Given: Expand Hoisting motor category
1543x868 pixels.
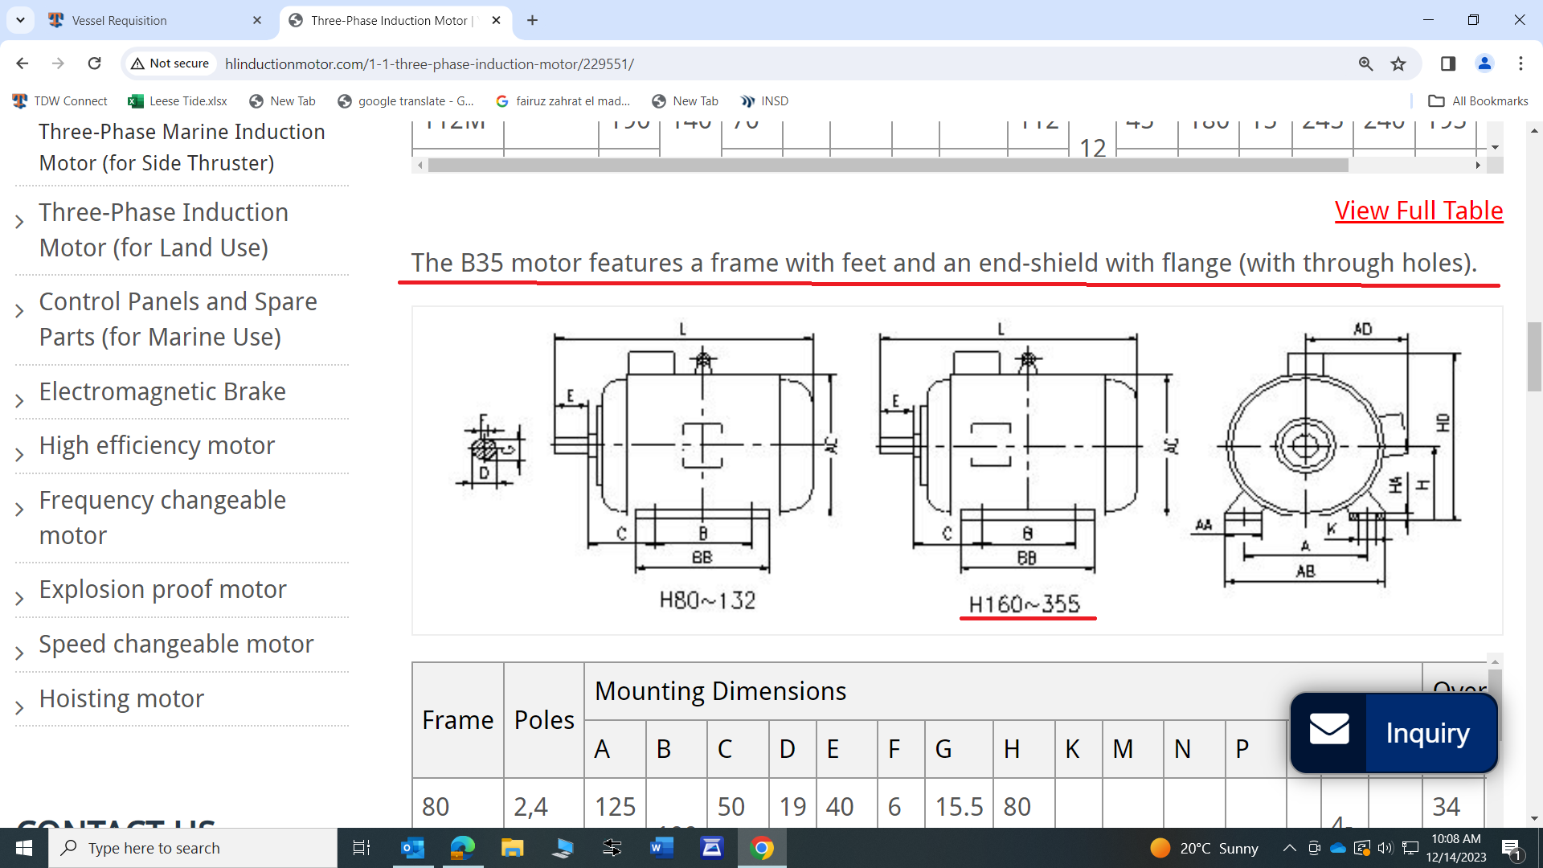Looking at the screenshot, I should click(x=20, y=708).
